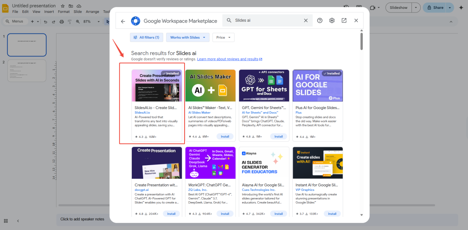Open the Format menu
Viewport: 468px width, 230px height.
pos(63,11)
